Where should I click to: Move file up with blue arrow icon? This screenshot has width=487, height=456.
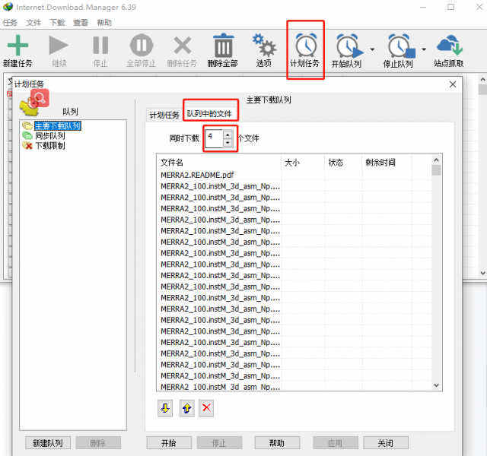(186, 408)
